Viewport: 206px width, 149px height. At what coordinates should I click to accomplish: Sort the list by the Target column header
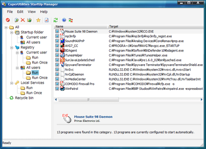pos(156,26)
